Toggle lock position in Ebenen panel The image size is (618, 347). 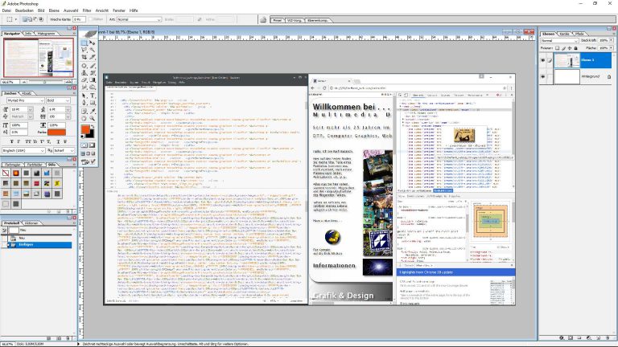coord(570,48)
